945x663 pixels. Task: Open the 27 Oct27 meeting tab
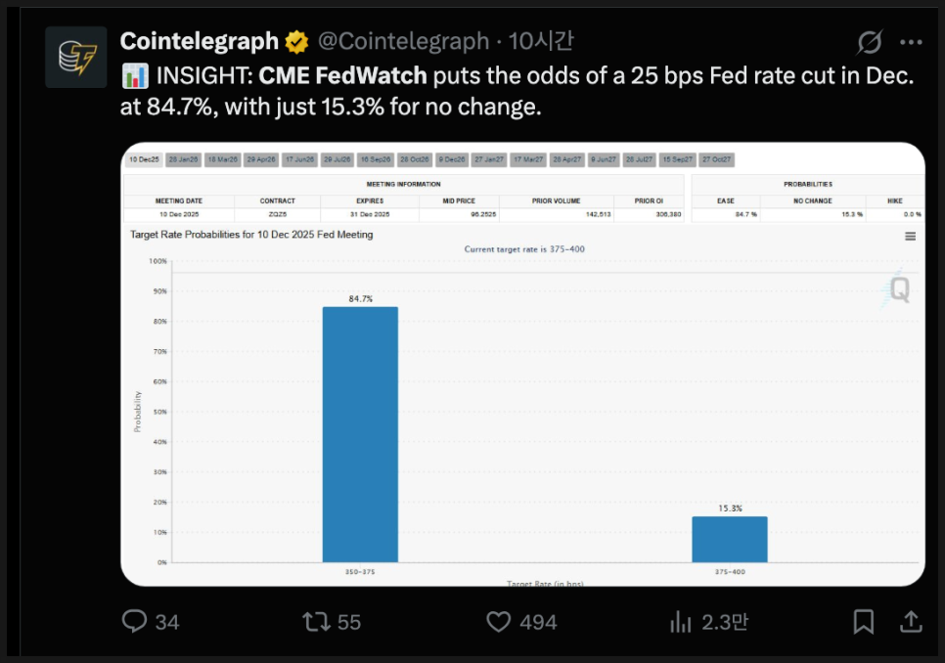point(716,159)
